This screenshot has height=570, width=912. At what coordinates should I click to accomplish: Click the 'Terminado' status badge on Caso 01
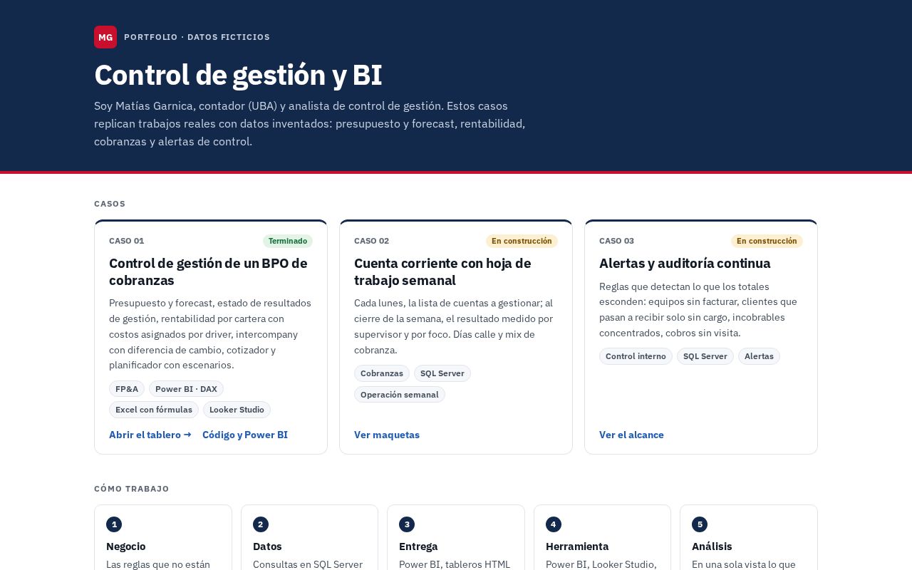point(288,241)
